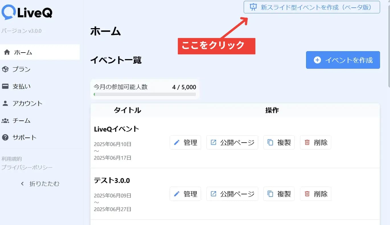The image size is (390, 225).
Task: Open プラン in the sidebar
Action: point(40,69)
